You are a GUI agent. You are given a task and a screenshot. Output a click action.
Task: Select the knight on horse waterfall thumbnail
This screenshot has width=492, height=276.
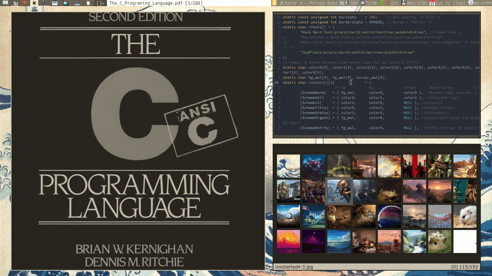click(x=364, y=166)
